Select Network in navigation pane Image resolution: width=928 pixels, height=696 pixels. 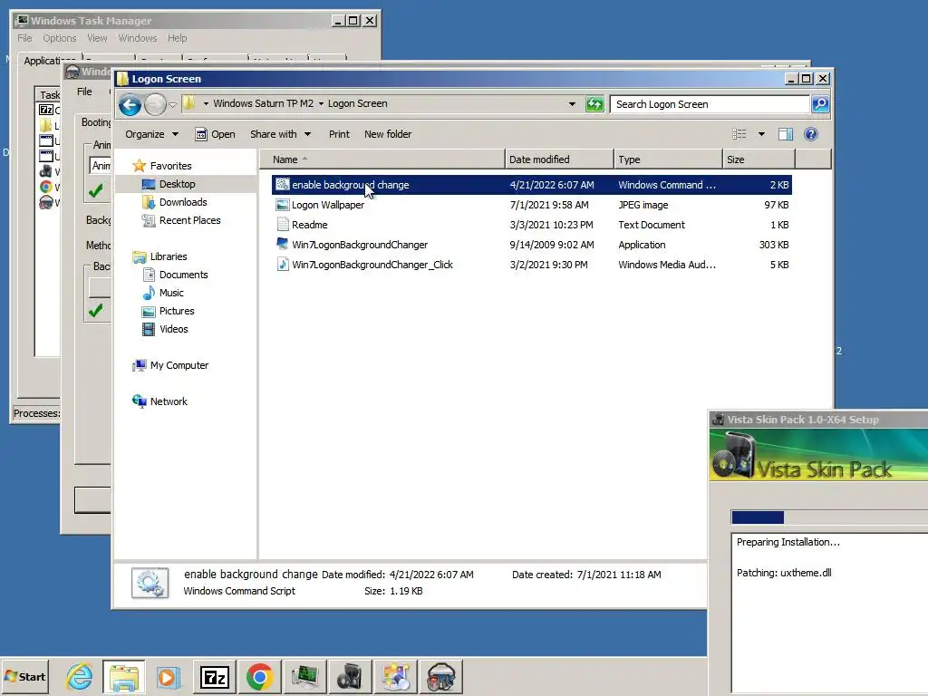tap(169, 401)
